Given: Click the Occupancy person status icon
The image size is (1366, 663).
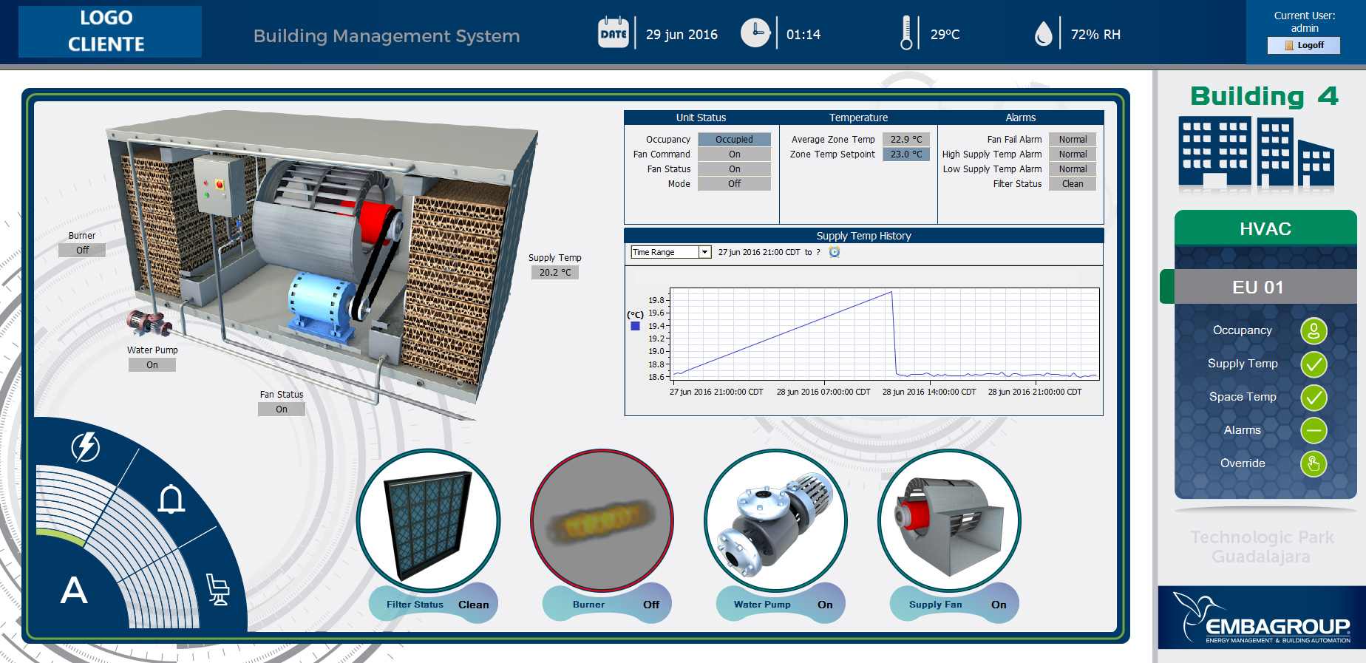Looking at the screenshot, I should pyautogui.click(x=1314, y=331).
